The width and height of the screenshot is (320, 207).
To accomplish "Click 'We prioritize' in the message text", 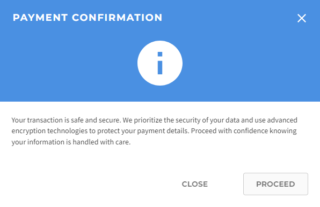I will (142, 120).
